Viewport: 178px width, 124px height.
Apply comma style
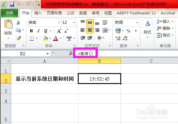[x=136, y=31]
